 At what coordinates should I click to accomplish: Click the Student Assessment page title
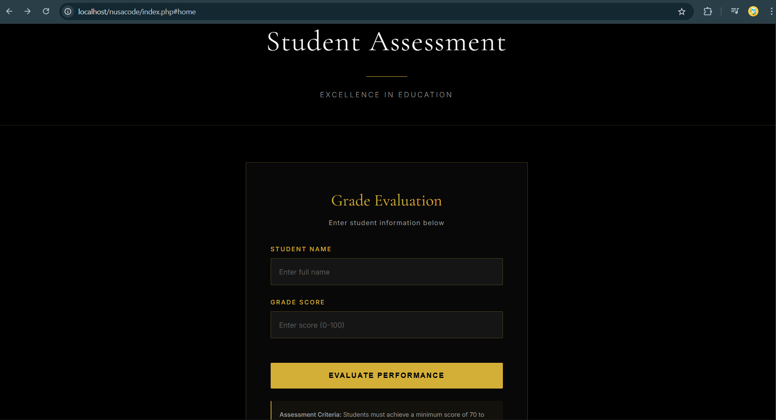coord(386,42)
